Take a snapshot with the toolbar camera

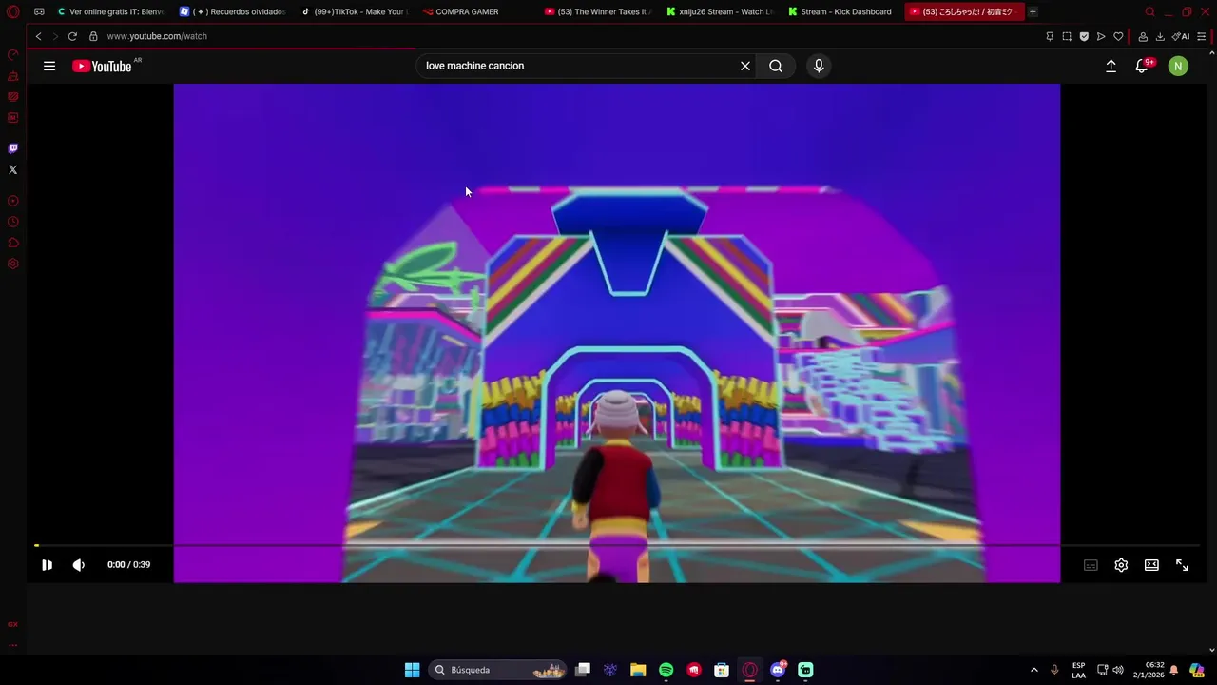point(1067,36)
